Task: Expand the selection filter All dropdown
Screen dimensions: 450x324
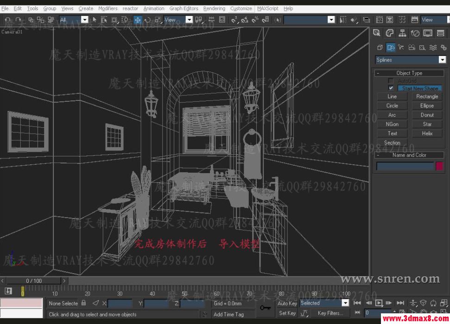Action: (x=85, y=19)
